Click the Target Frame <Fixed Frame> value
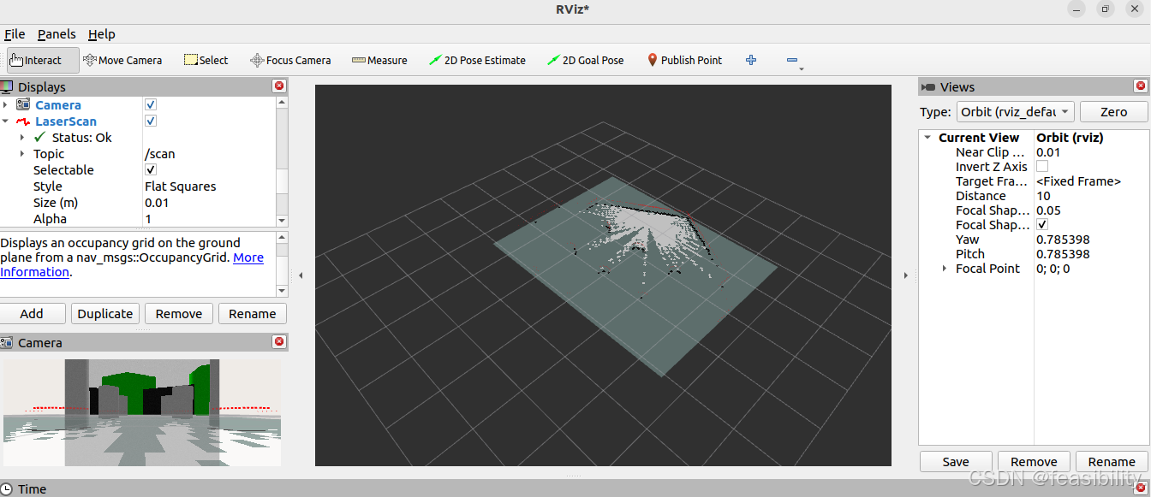The height and width of the screenshot is (497, 1151). 1079,181
